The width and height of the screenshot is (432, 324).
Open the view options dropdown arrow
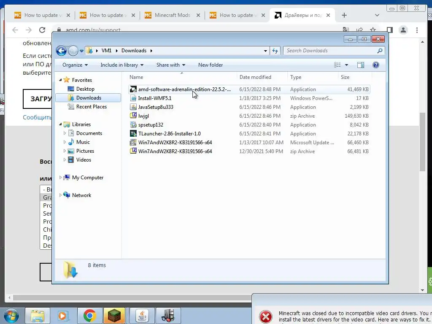click(347, 65)
